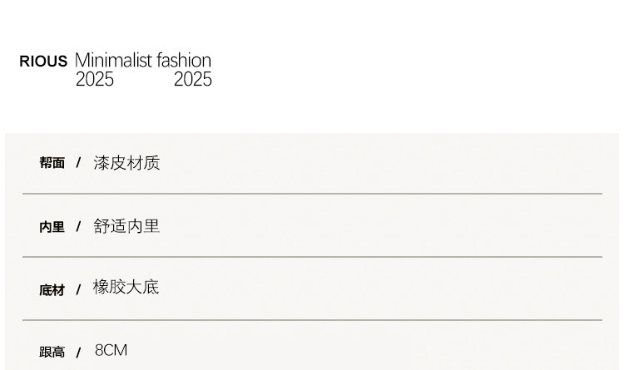Image resolution: width=624 pixels, height=370 pixels.
Task: Click the word fashion in the header
Action: pyautogui.click(x=184, y=61)
